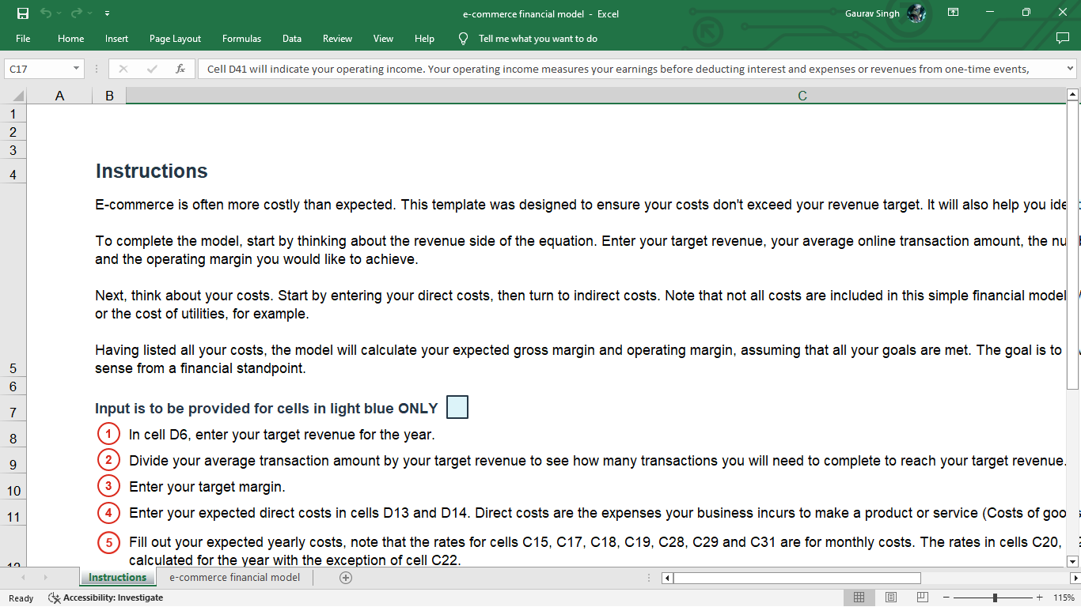Expand the Name Box dropdown
Viewport: 1081px width, 607px height.
(x=77, y=69)
